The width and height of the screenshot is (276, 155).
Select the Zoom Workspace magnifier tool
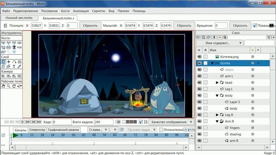pos(9,86)
